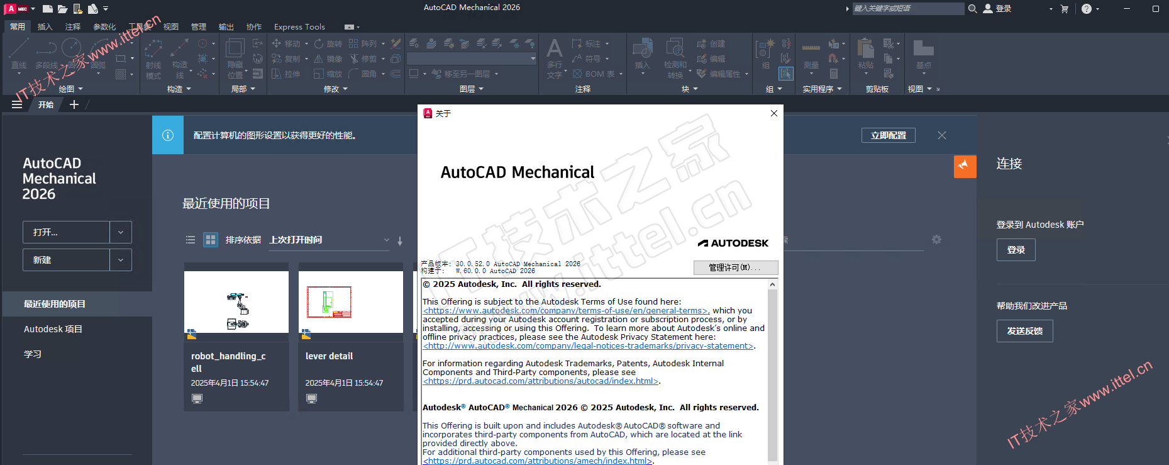Screen dimensions: 1169x465
Task: Switch to the Express Tools ribbon tab
Action: (x=299, y=27)
